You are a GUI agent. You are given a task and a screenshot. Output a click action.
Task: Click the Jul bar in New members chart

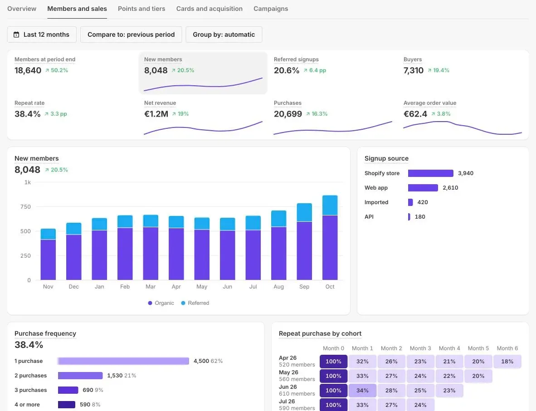(253, 248)
